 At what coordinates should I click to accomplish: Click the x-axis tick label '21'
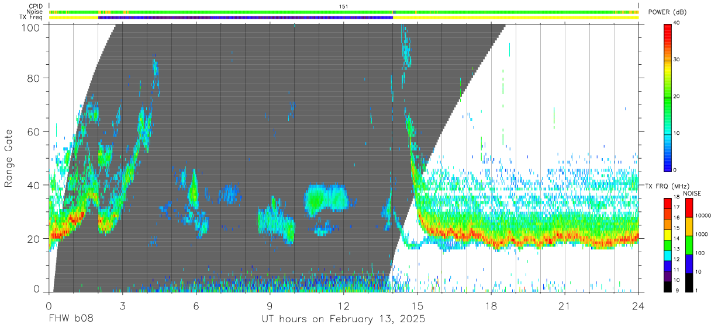[565, 305]
